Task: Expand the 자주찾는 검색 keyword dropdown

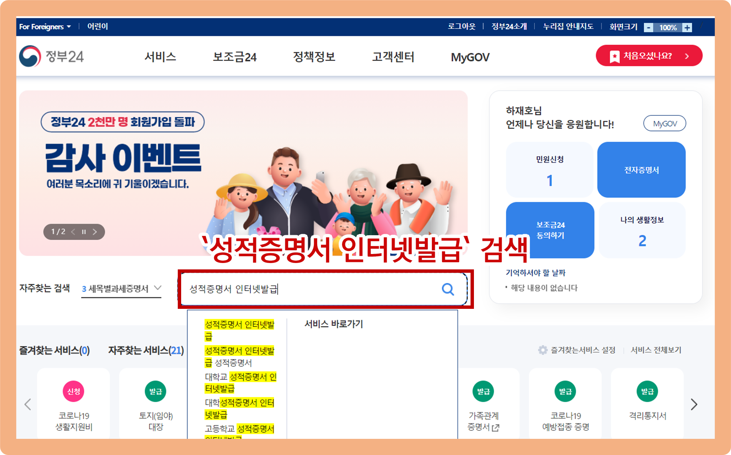Action: tap(158, 288)
